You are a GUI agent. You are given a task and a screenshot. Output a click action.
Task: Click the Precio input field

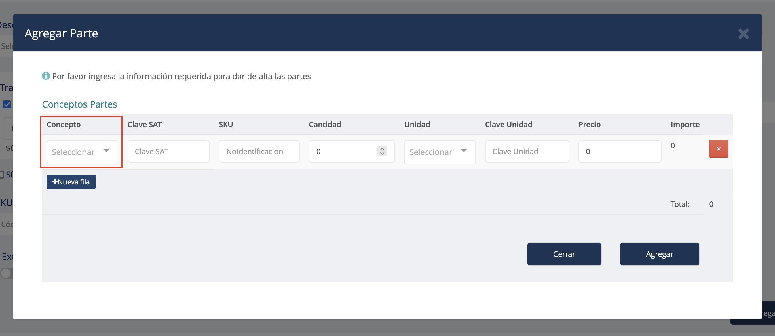[x=620, y=152]
